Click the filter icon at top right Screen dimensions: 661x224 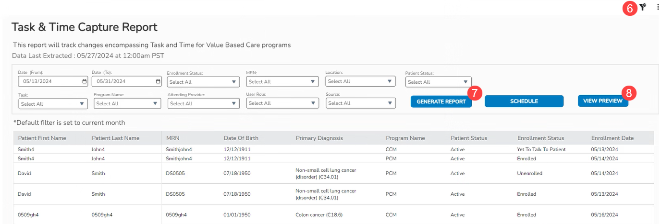pos(643,7)
